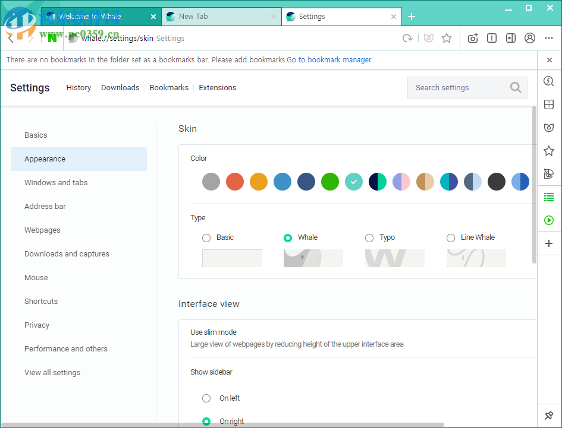Add a sidebar item with the plus button
562x428 pixels.
click(548, 243)
